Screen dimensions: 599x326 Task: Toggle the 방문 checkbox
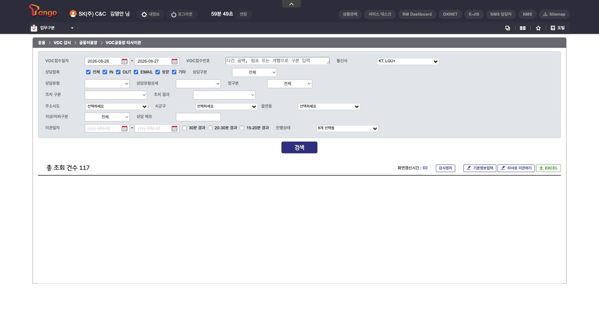click(157, 72)
